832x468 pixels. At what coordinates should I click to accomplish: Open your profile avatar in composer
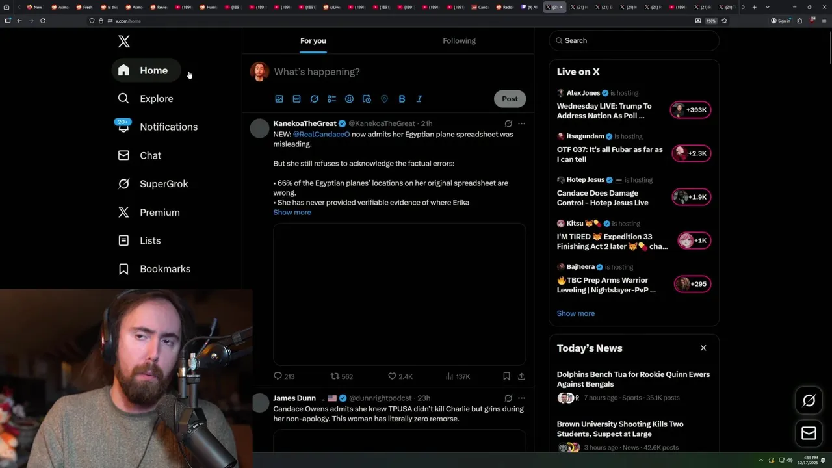click(x=259, y=71)
